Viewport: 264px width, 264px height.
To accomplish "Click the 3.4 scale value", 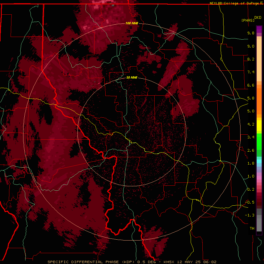I will [251, 137].
